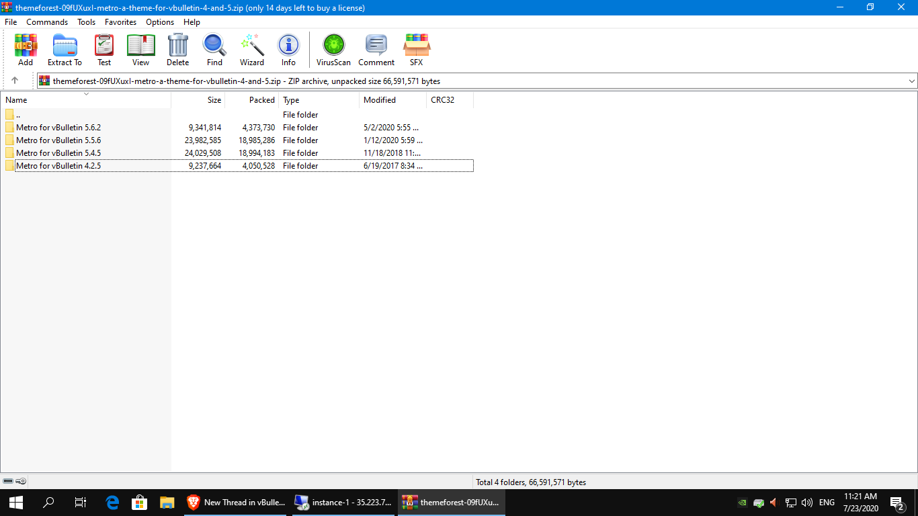Select the 'Metro for vBulletin 4.2.5' name
Image resolution: width=918 pixels, height=516 pixels.
point(58,166)
